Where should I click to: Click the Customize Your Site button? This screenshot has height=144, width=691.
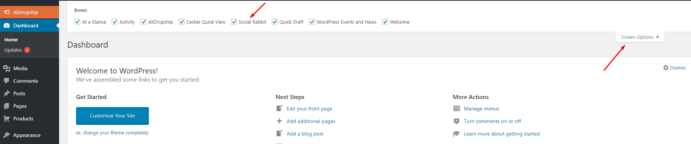112,116
